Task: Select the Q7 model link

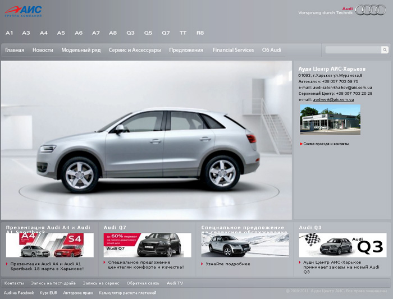Action: pos(166,33)
